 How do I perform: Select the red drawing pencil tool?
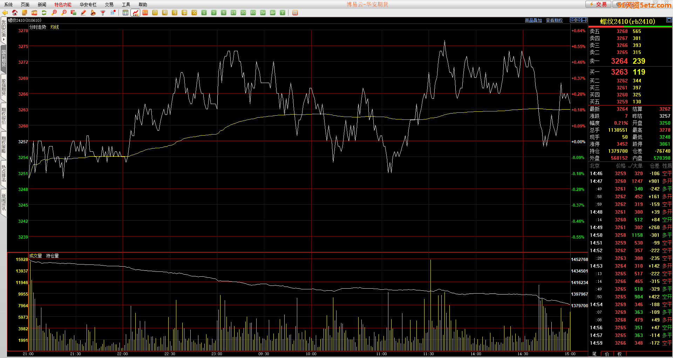click(x=83, y=13)
